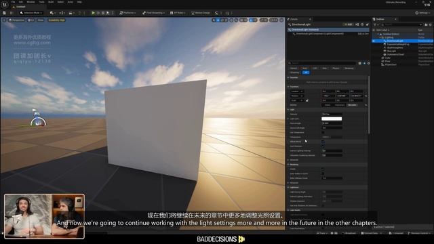The image size is (434, 244).
Task: Click the DirectionalLight actor icon in Details header
Action: tap(290, 24)
